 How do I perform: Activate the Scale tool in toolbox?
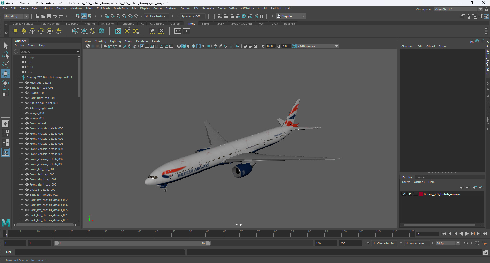pos(6,93)
